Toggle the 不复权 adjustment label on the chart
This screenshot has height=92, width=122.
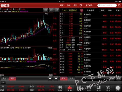pos(50,48)
